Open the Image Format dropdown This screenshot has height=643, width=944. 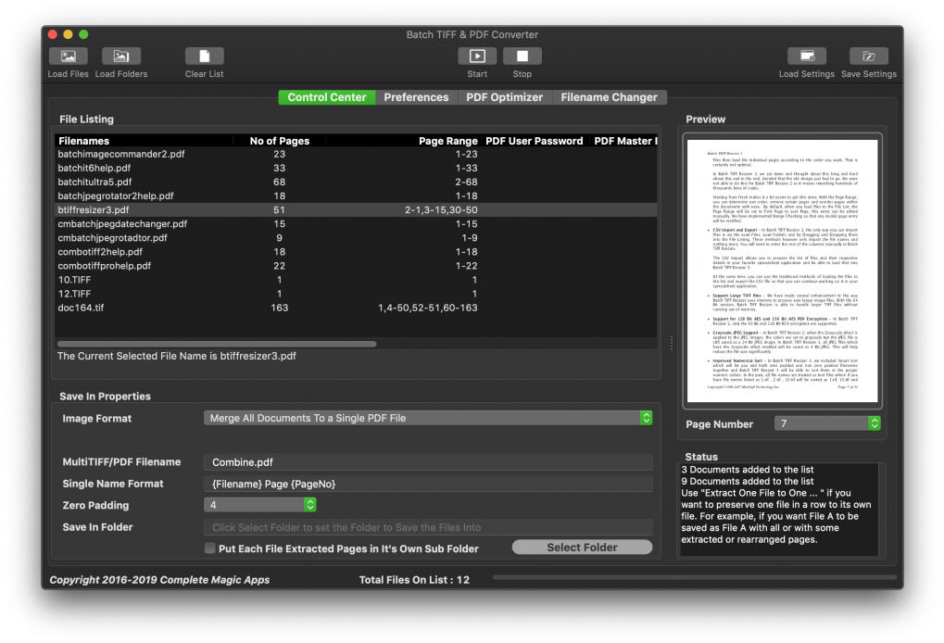pos(428,418)
